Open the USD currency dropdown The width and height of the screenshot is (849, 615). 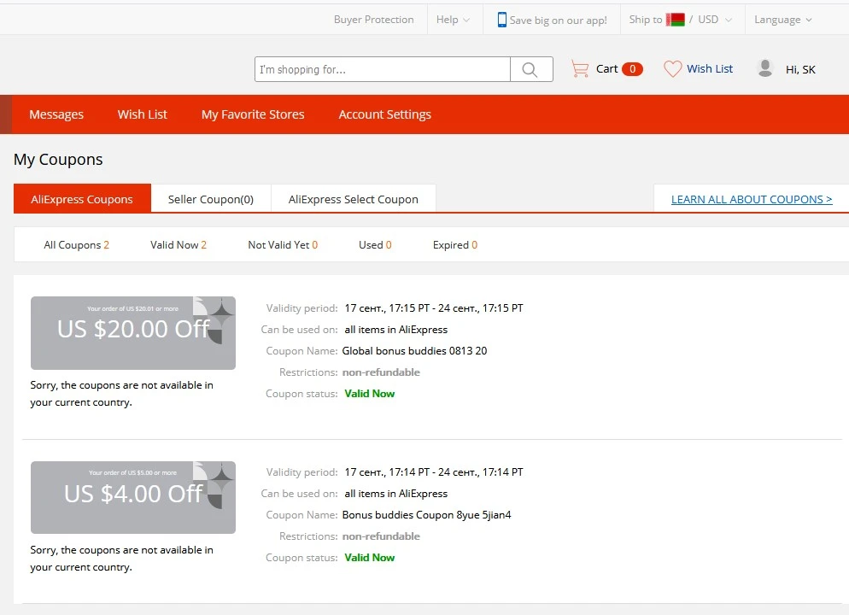pos(715,20)
